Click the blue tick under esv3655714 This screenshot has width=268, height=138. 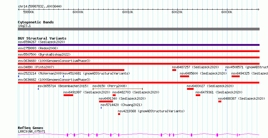click(x=38, y=89)
